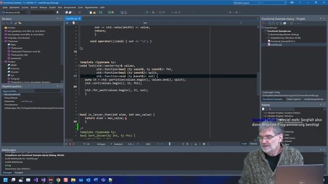
Task: Select iCounter in the Struktur tree
Action: pos(15,72)
